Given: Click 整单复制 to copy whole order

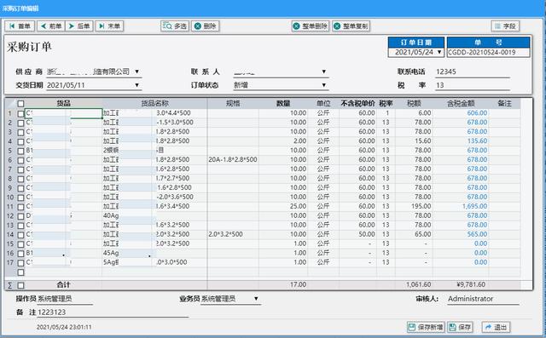Looking at the screenshot, I should [x=351, y=26].
